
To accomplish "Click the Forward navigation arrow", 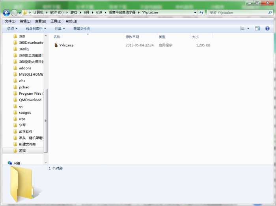I will point(14,13).
